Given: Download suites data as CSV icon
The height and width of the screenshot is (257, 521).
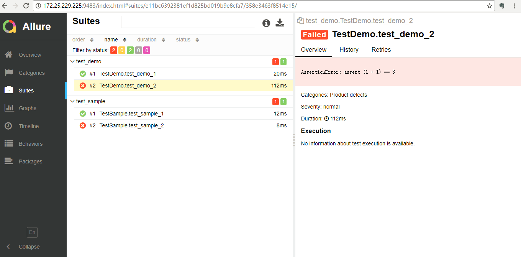Looking at the screenshot, I should pyautogui.click(x=280, y=23).
